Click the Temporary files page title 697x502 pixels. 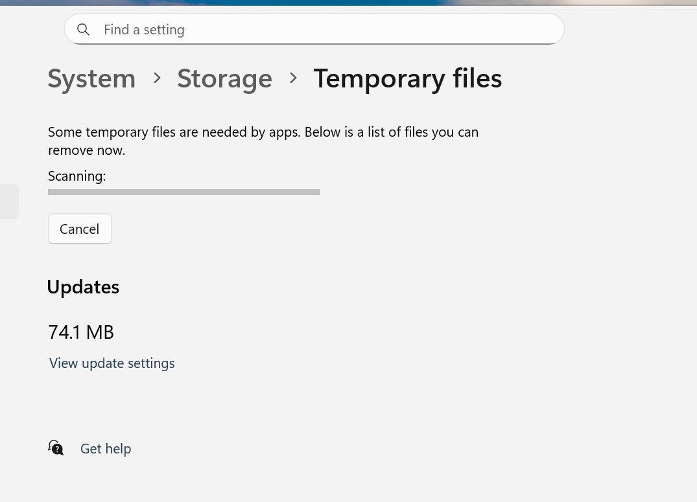click(407, 78)
